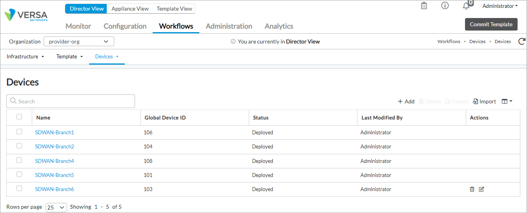This screenshot has height=213, width=527.
Task: Open the Organization provider-org dropdown
Action: (x=78, y=42)
